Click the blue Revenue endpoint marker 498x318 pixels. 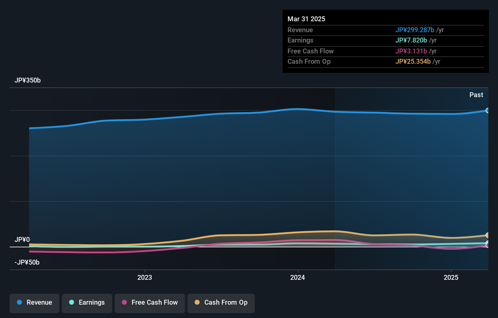488,110
